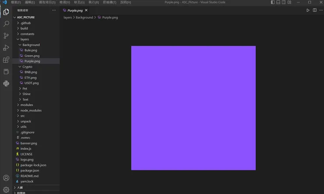Select Purple.png in the file tree

(36, 61)
